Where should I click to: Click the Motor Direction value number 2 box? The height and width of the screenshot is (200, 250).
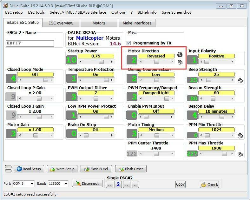pos(132,60)
